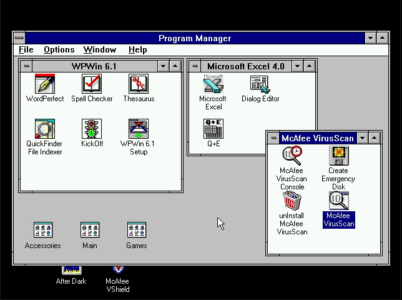
Task: Select the Microsoft Excel icon
Action: [213, 84]
